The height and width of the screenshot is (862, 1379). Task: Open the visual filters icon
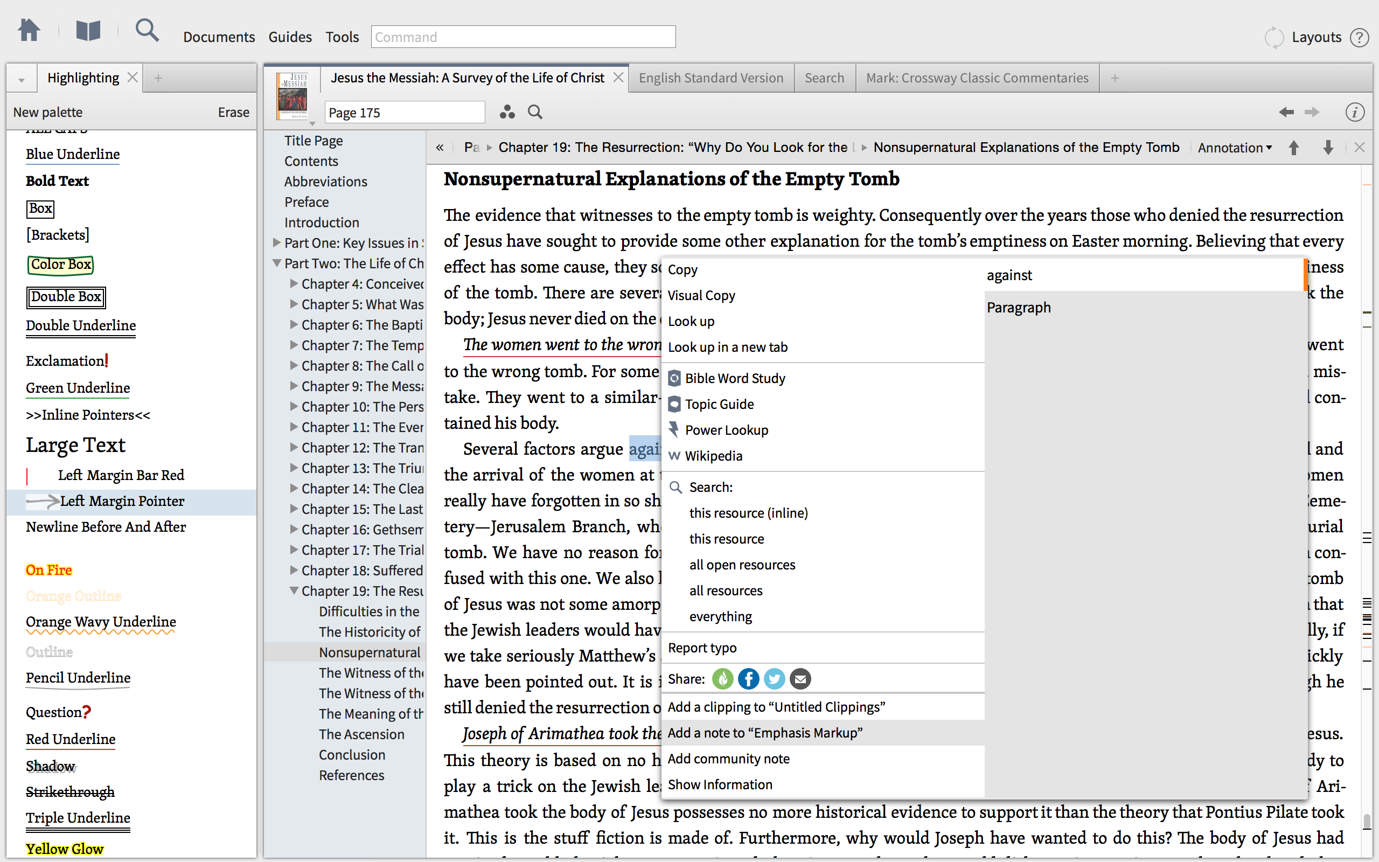coord(506,112)
